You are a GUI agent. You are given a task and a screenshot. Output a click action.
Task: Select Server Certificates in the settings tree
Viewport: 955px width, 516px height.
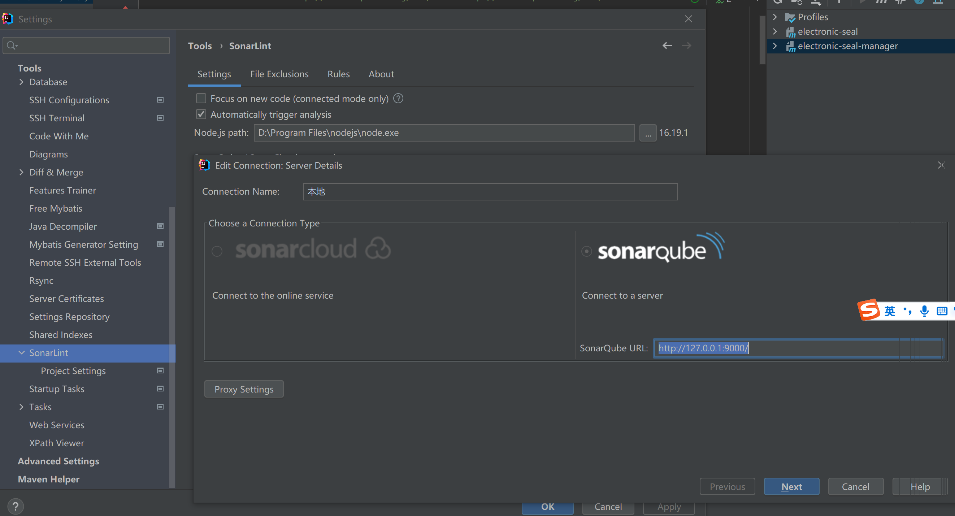66,298
